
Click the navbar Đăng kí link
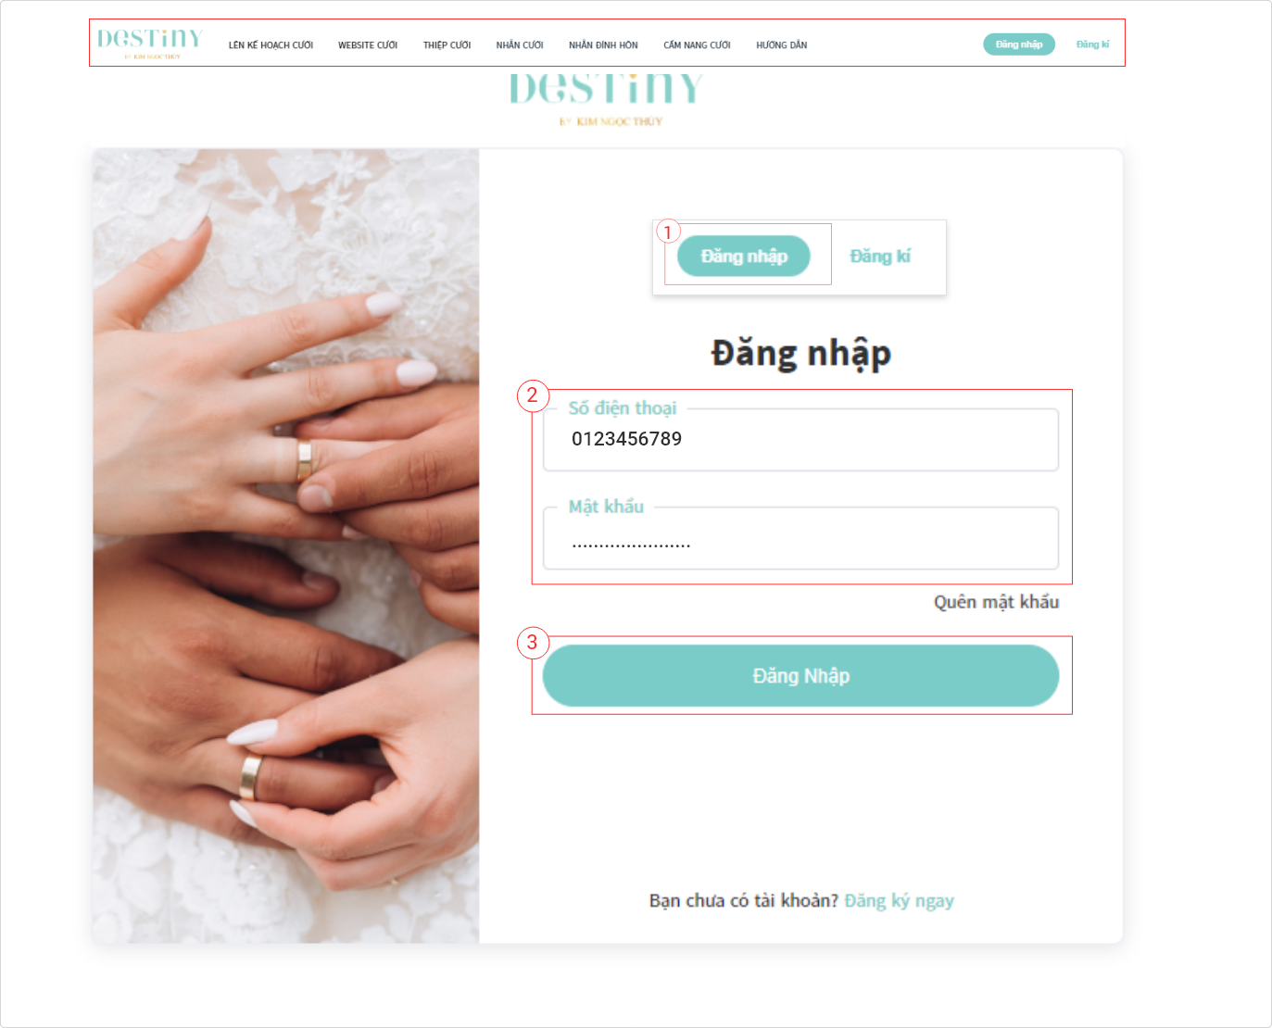click(x=1092, y=44)
